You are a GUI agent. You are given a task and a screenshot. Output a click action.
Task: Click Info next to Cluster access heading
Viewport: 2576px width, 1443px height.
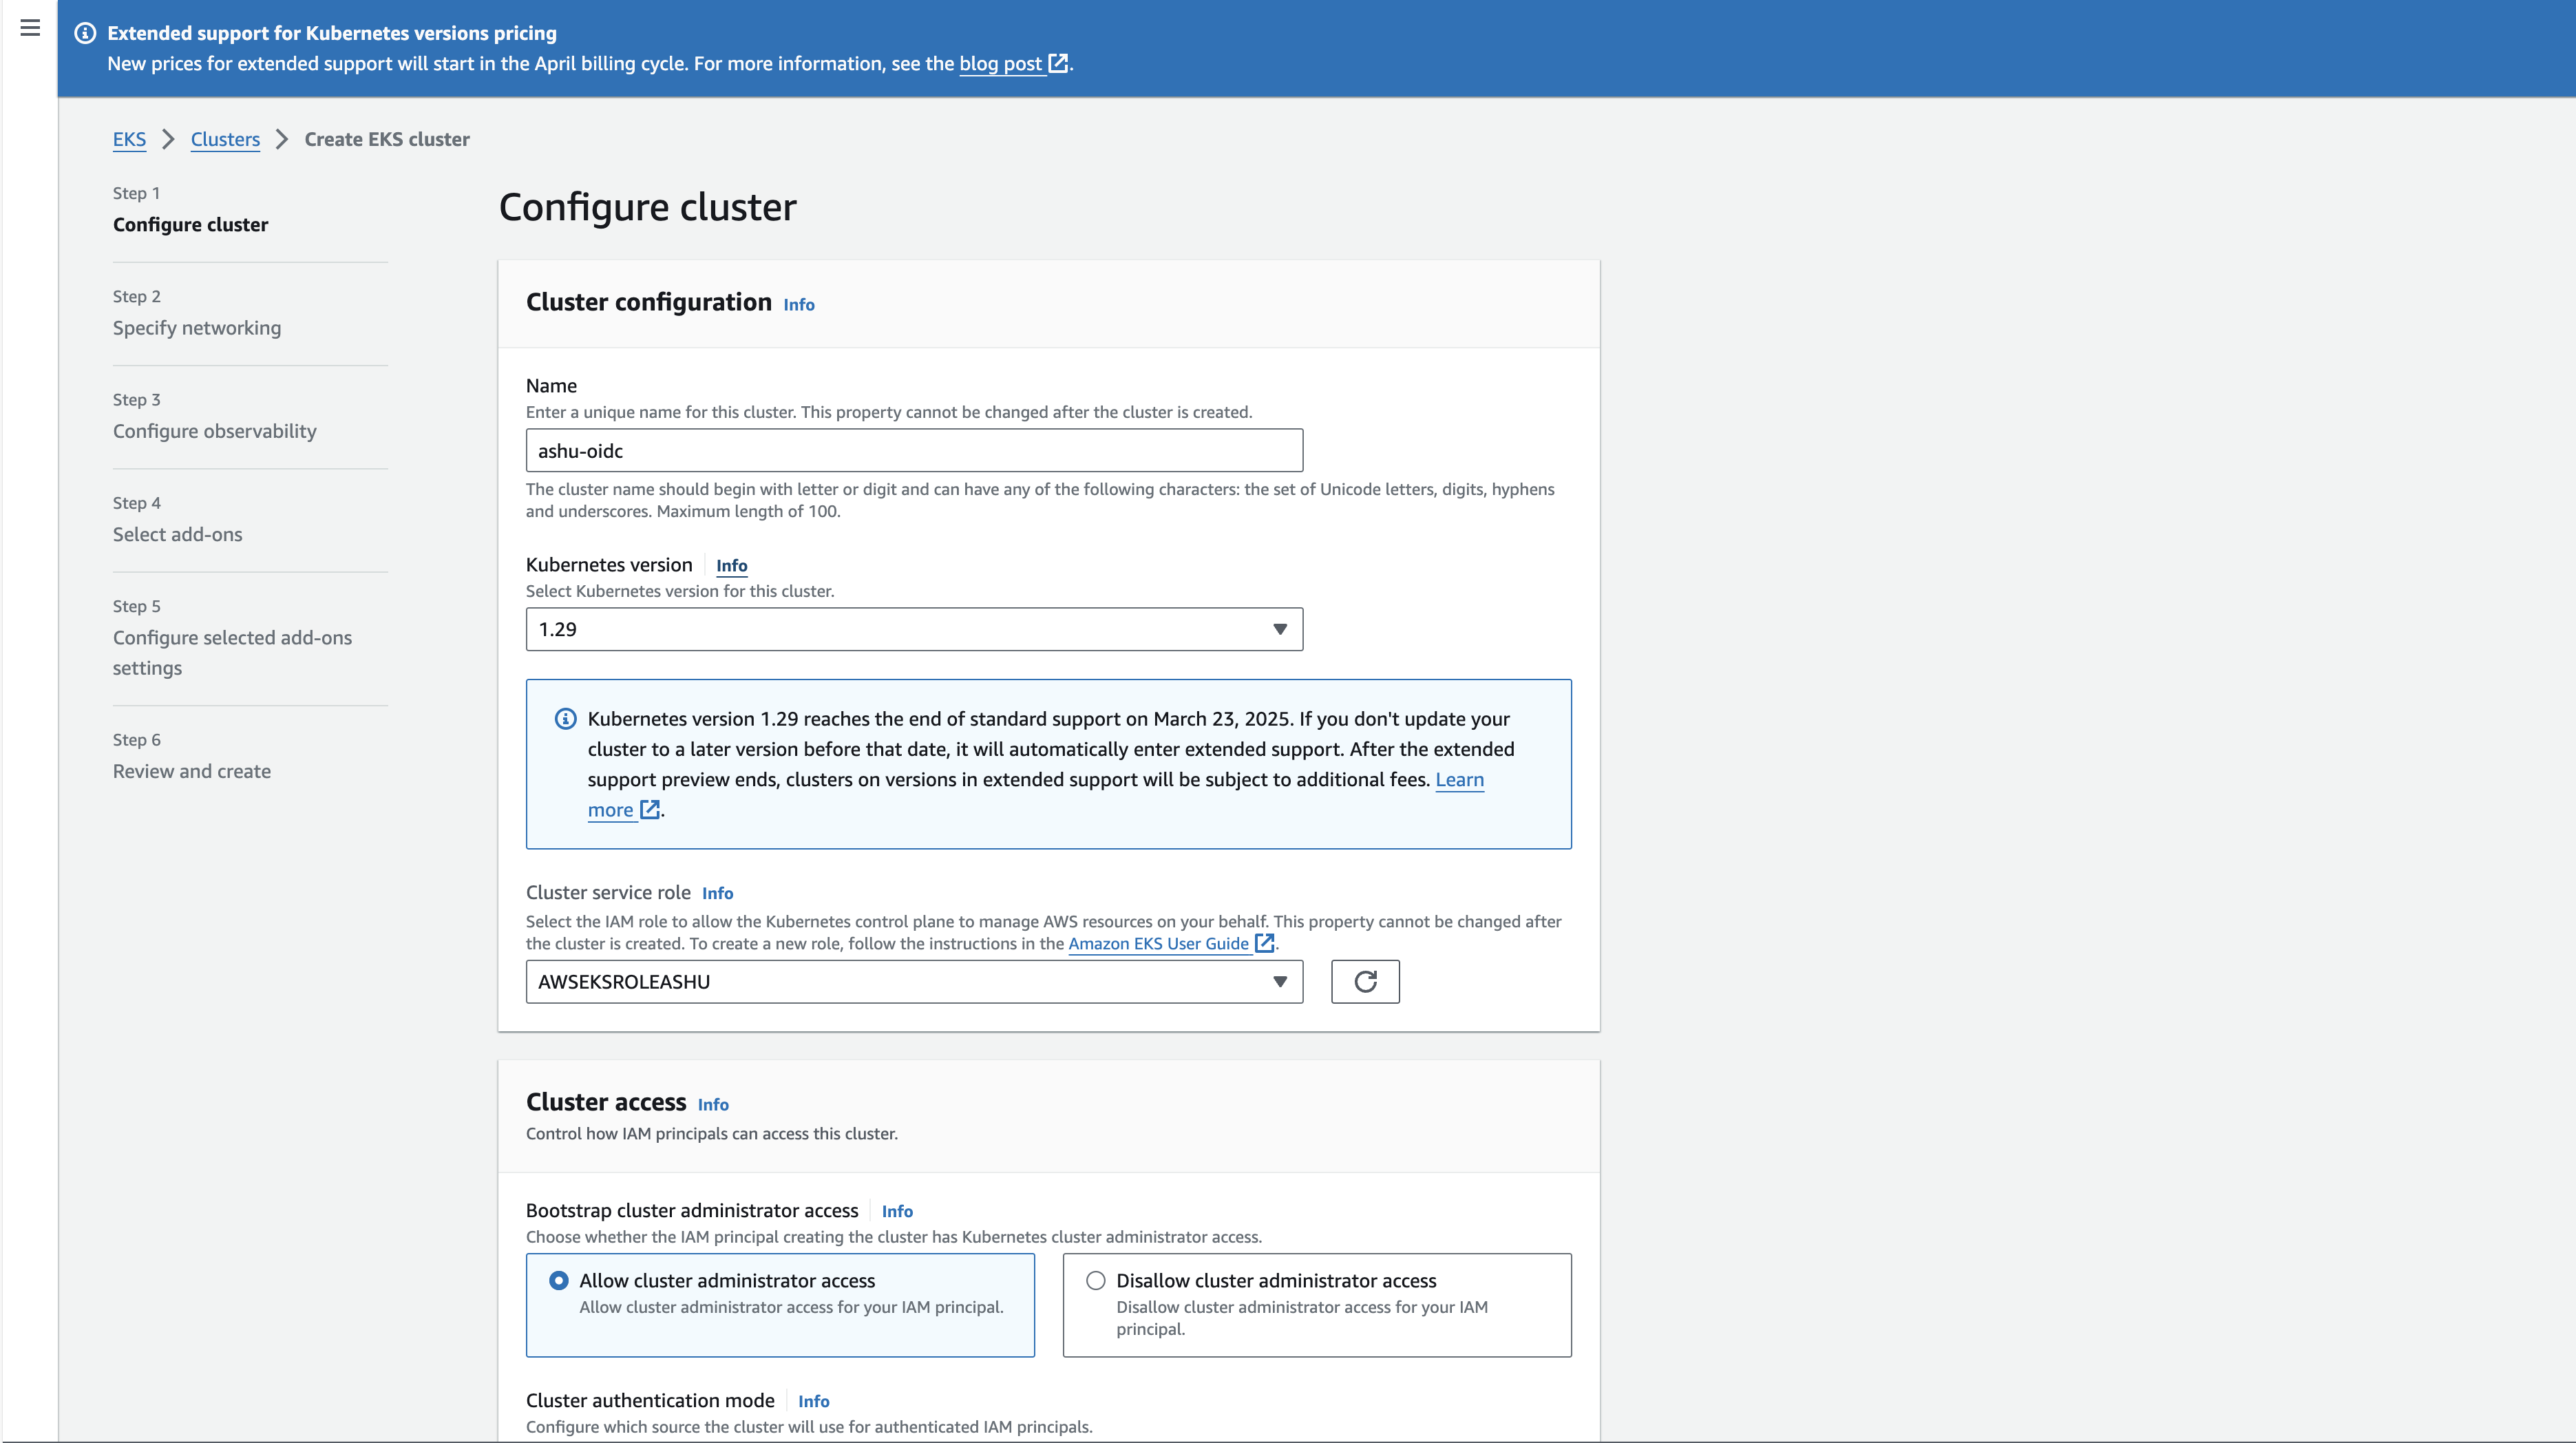coord(713,1104)
